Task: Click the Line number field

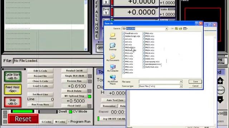Action: [44, 100]
